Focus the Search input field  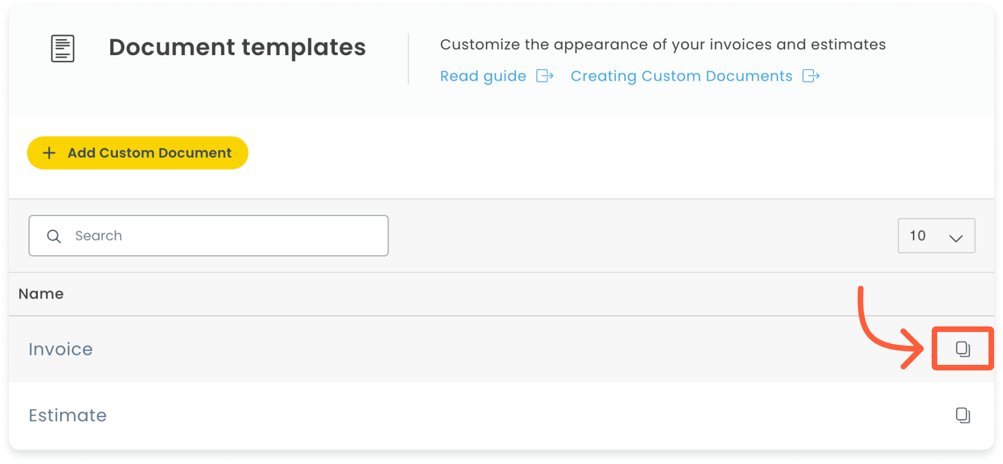(208, 236)
